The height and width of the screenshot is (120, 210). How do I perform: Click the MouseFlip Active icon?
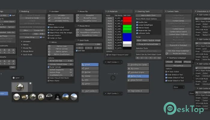[x=77, y=18]
